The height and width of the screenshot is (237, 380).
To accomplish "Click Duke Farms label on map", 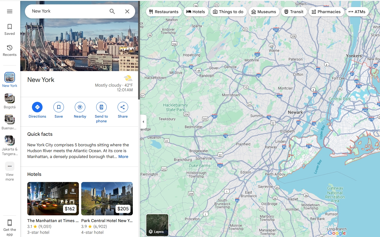I will (200, 166).
